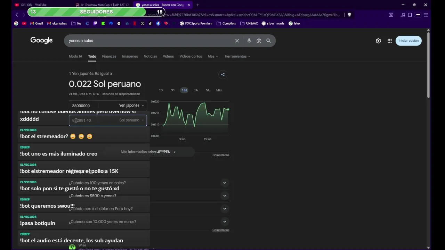Open the Google apps grid

[x=390, y=41]
